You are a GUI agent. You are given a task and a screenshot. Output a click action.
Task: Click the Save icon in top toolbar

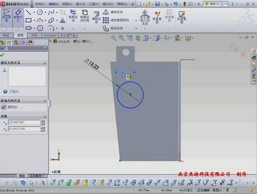pyautogui.click(x=157, y=4)
